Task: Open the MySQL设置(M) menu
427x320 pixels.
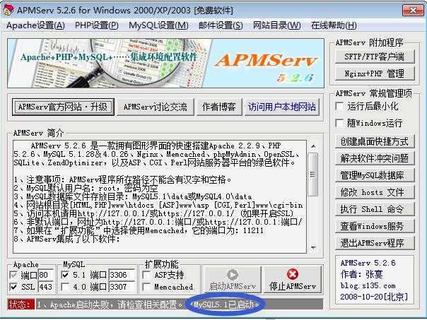Action: [158, 25]
